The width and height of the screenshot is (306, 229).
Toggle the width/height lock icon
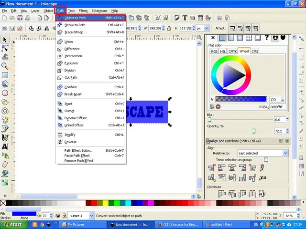[169, 28]
